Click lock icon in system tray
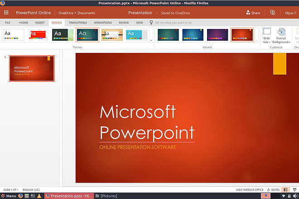 click(289, 196)
